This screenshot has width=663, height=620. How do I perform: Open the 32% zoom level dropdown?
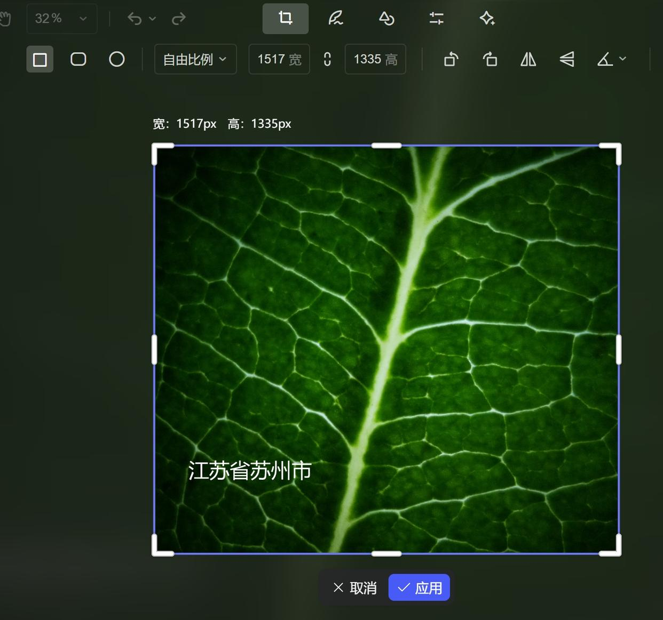pos(61,19)
